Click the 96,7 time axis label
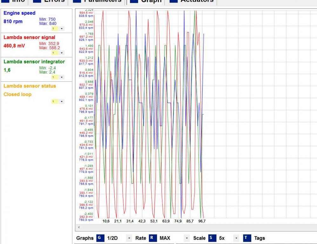 [x=202, y=221]
